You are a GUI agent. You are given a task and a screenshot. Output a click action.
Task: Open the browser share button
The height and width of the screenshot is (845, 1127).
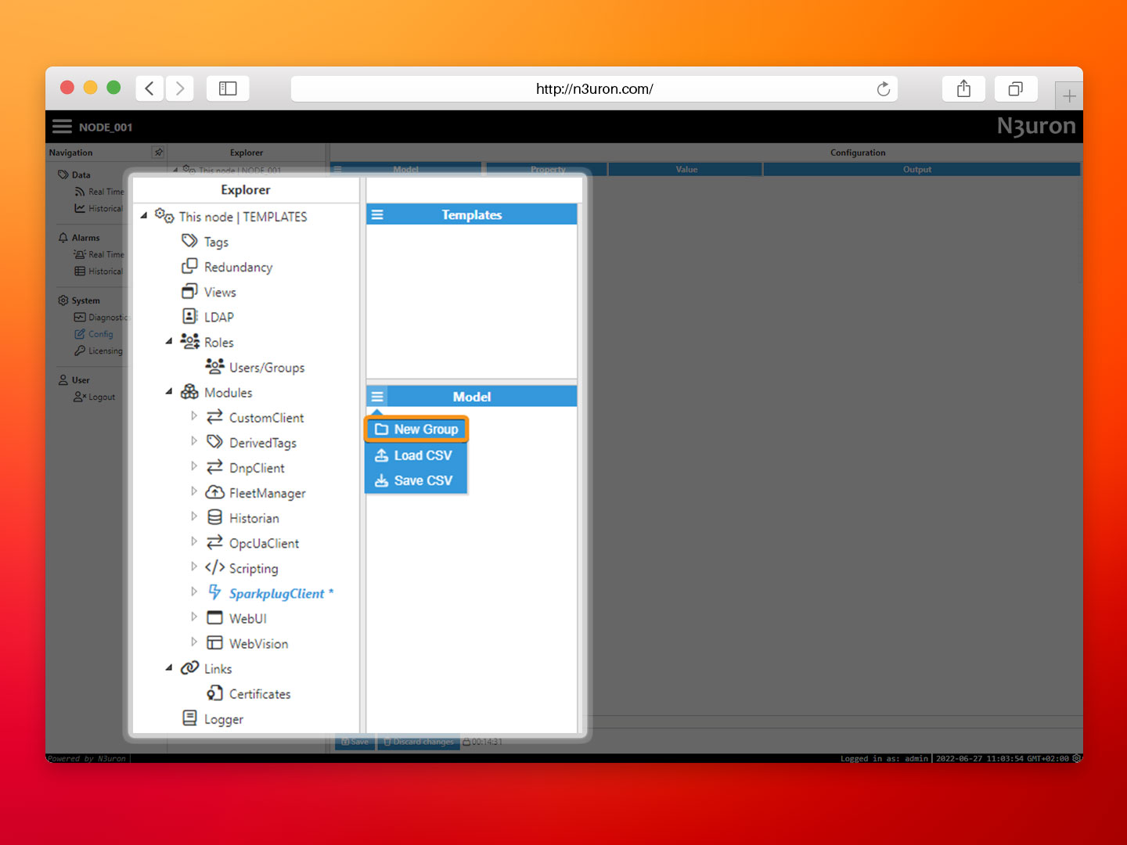click(963, 88)
